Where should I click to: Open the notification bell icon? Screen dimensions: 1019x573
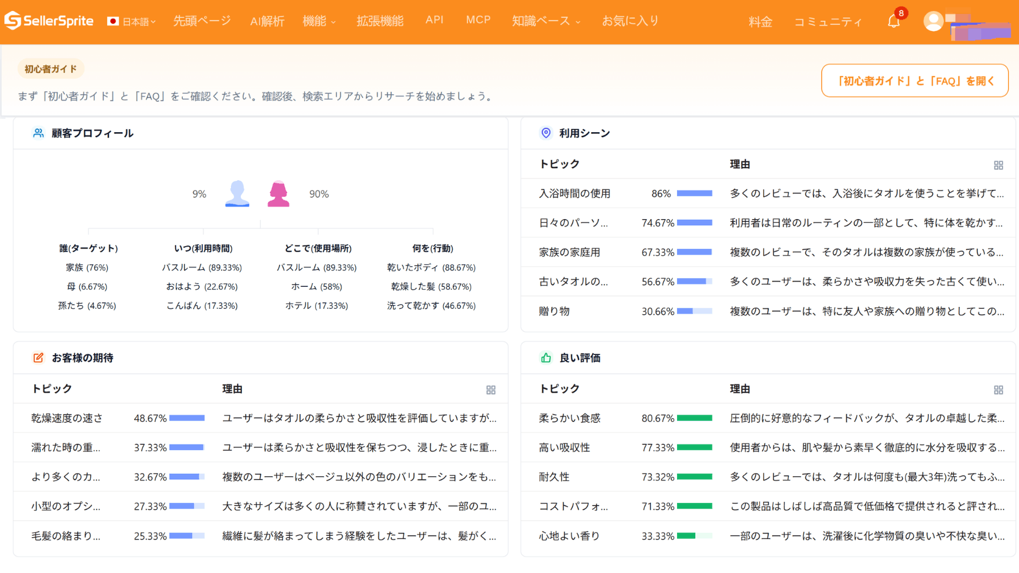coord(893,21)
